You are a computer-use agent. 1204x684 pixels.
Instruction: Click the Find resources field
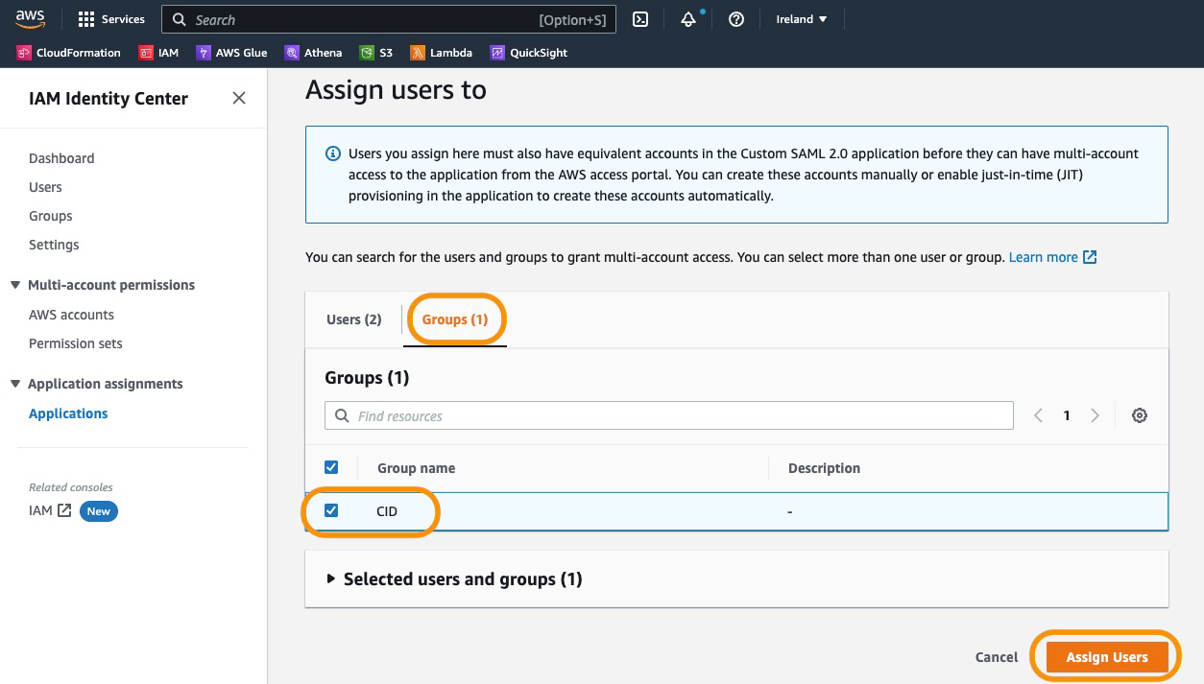coord(669,415)
